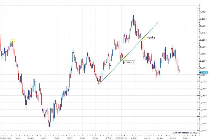This screenshot has width=209, height=140.
Task: Click the blue current price tag 1,28335
Action: (x=204, y=72)
